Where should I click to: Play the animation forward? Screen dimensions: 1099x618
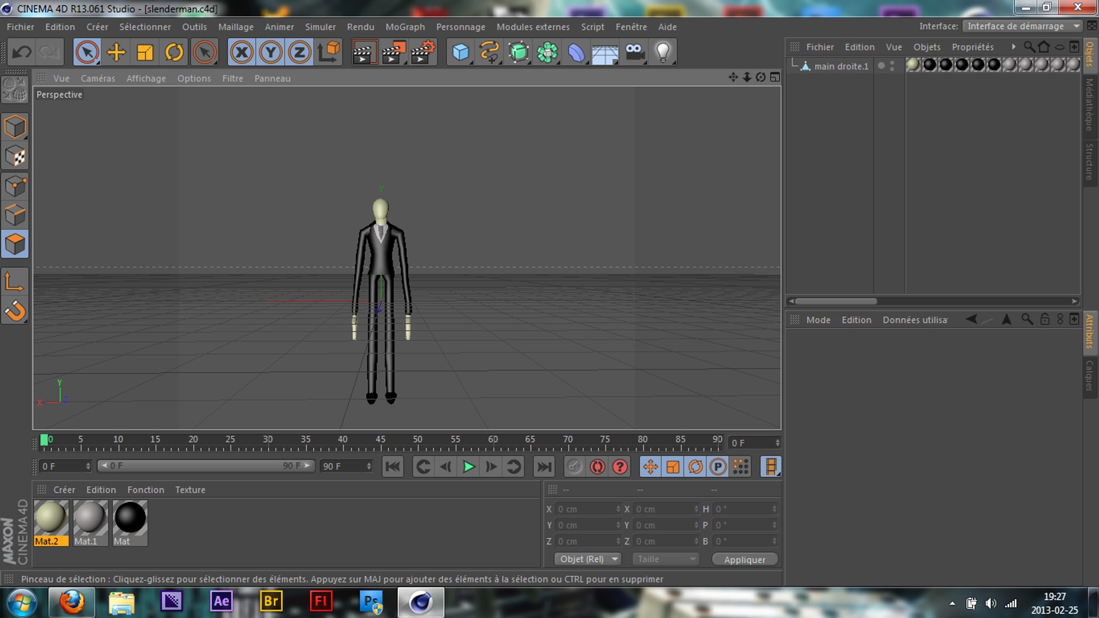[x=469, y=467]
